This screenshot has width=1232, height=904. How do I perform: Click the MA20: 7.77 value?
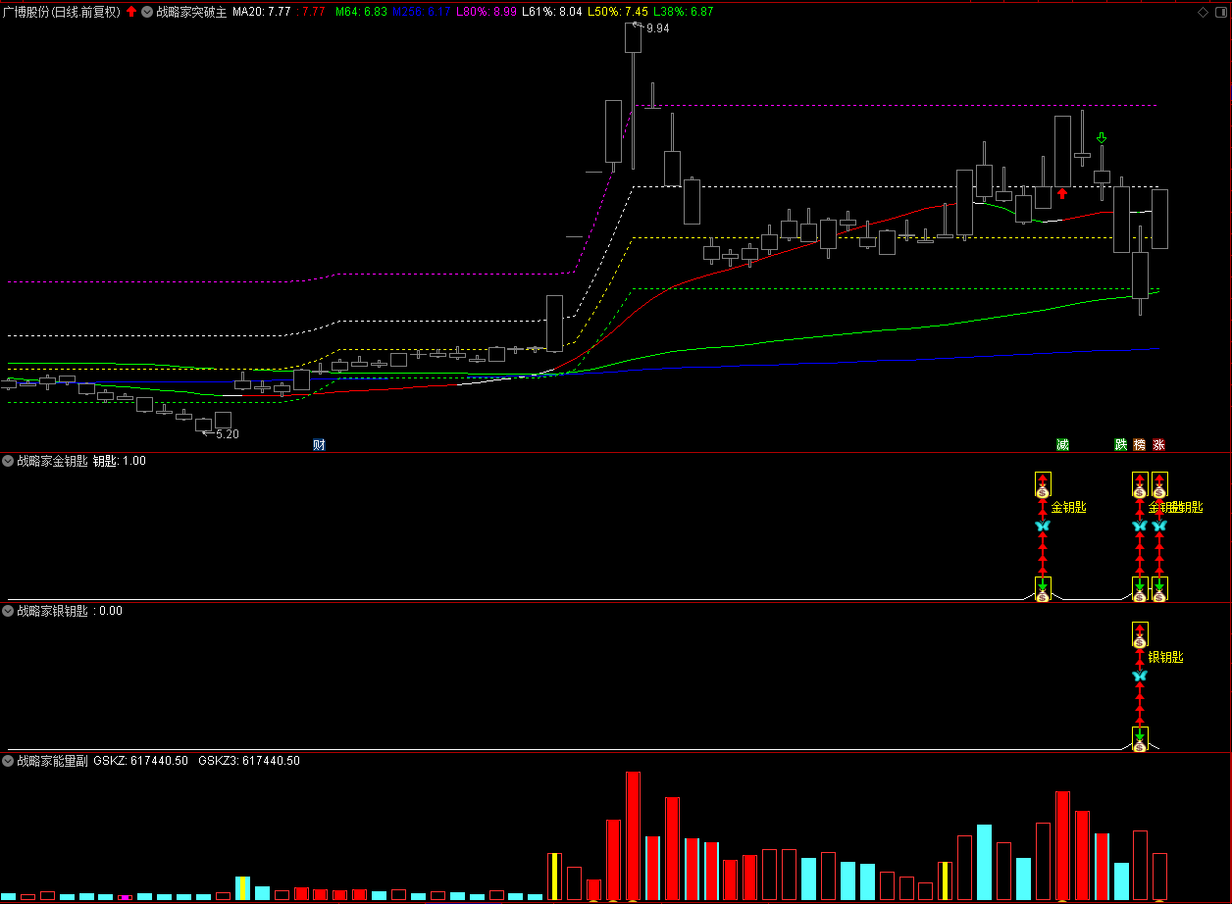click(x=261, y=12)
